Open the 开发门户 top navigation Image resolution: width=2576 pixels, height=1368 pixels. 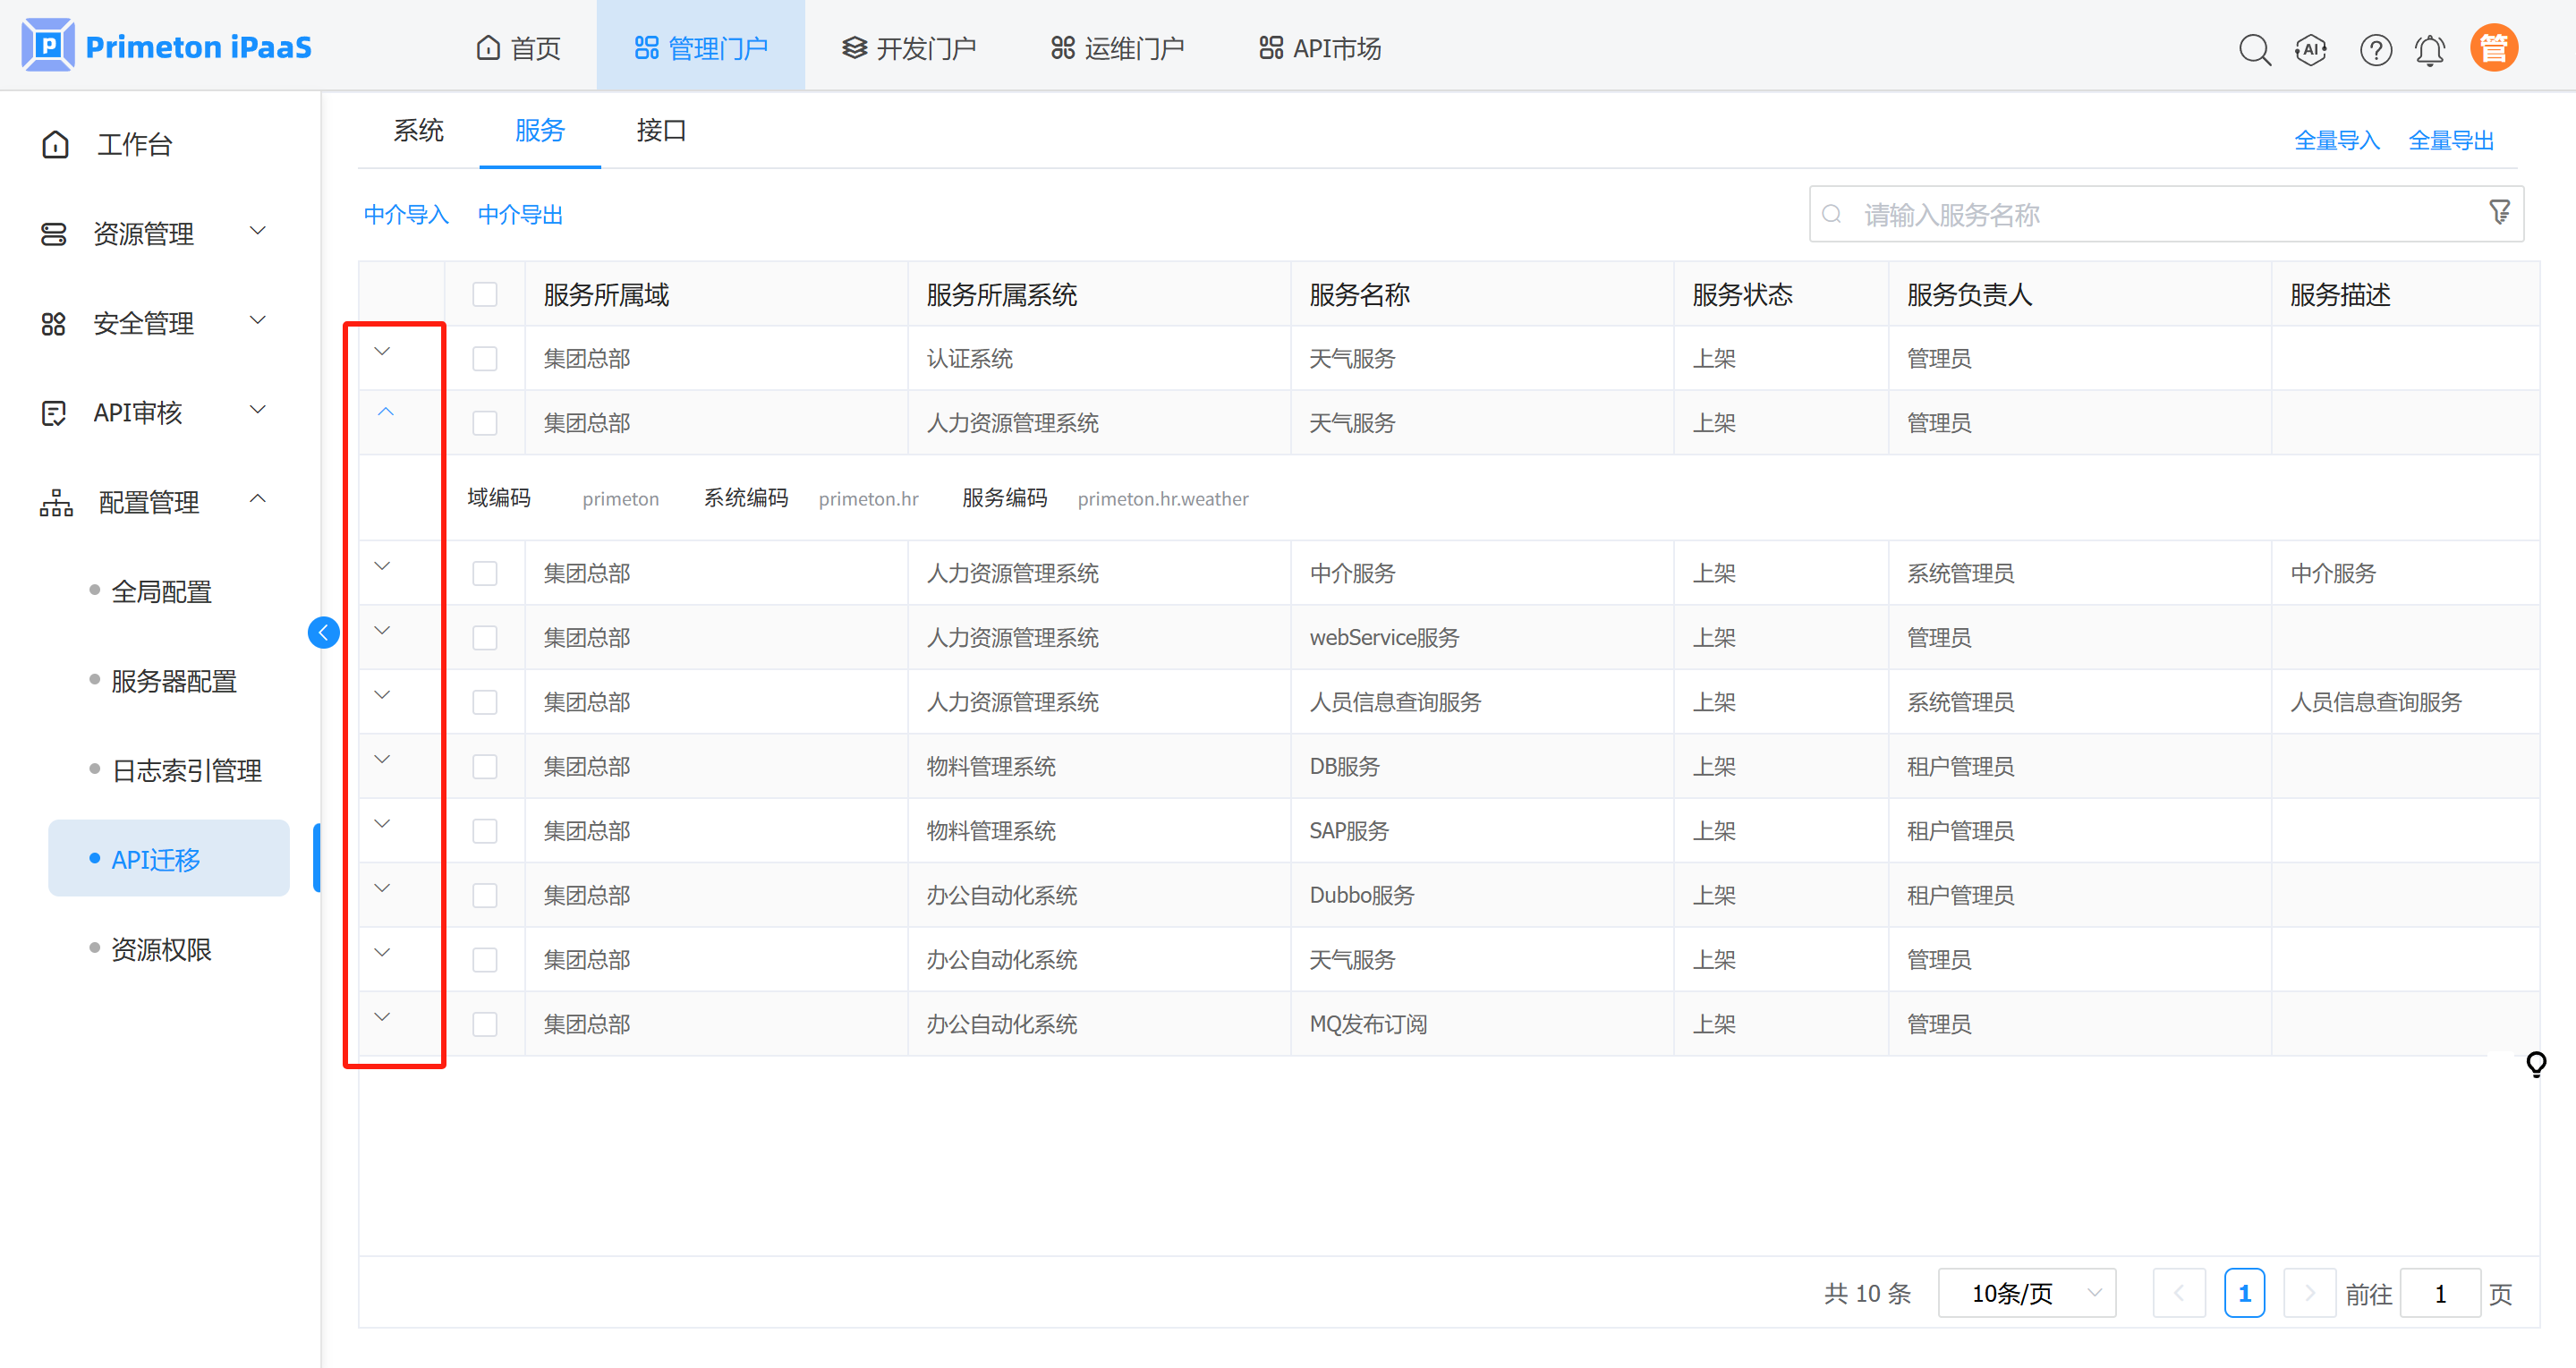[x=908, y=48]
